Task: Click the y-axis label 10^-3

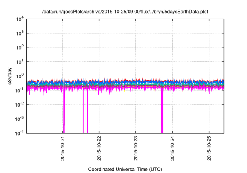Action: pos(20,119)
